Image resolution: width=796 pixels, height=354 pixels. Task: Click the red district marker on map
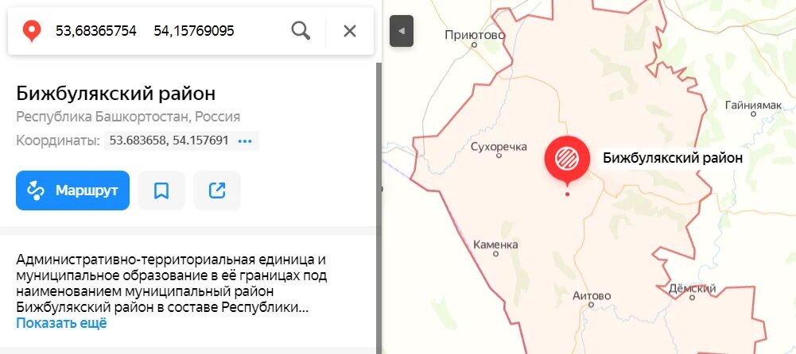pos(567,159)
